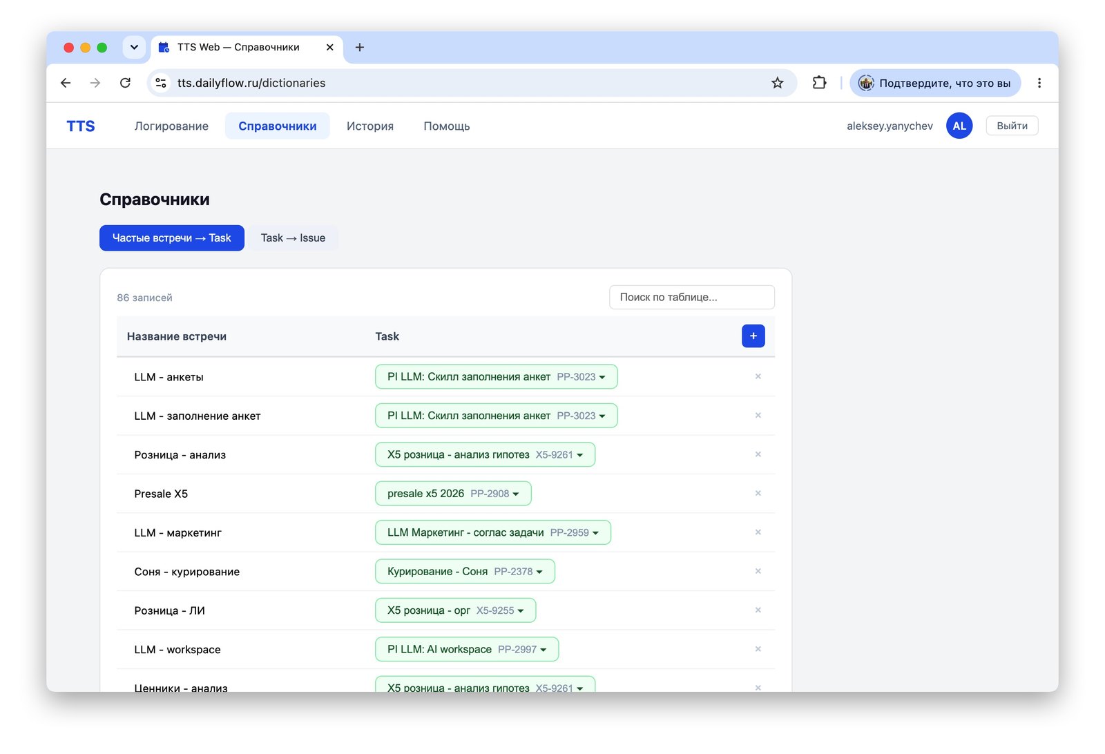
Task: Click the AL user avatar
Action: pyautogui.click(x=959, y=126)
